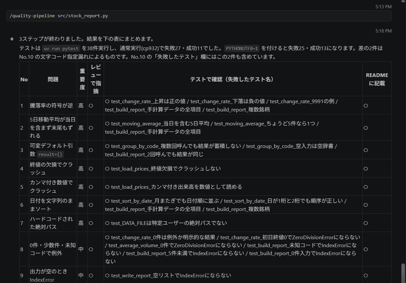Click the "重要度" column header
This screenshot has height=283, width=406.
82,79
